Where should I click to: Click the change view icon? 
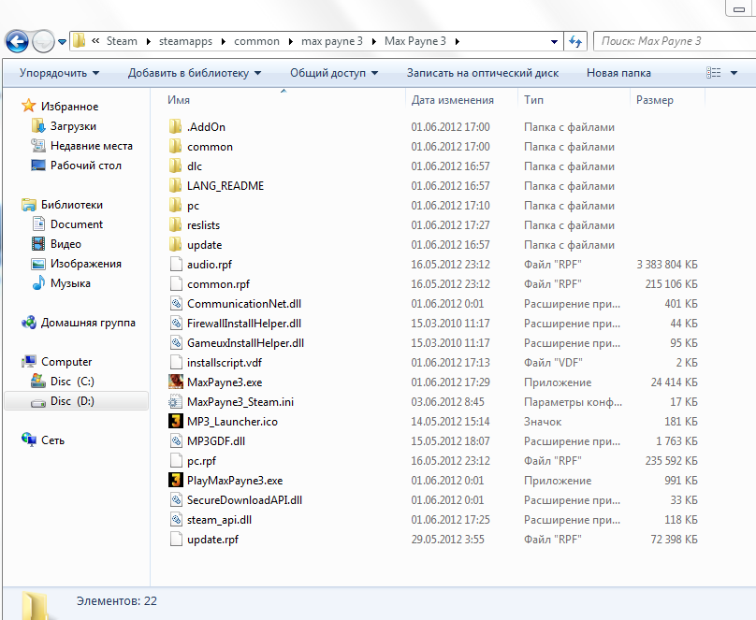click(714, 73)
